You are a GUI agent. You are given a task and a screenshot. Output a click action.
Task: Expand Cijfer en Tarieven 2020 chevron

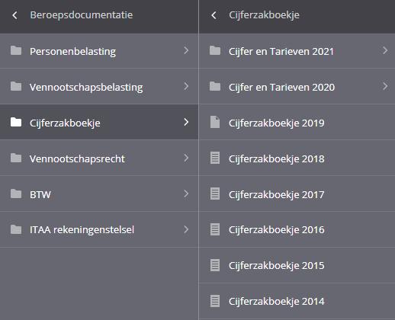pyautogui.click(x=385, y=86)
